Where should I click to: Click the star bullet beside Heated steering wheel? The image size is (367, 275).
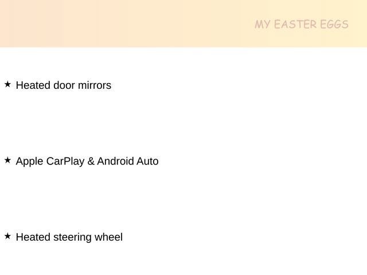point(7,236)
